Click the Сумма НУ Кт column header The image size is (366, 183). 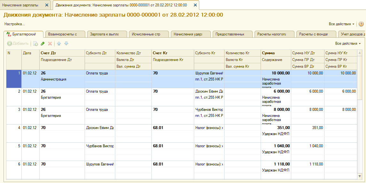pyautogui.click(x=340, y=53)
